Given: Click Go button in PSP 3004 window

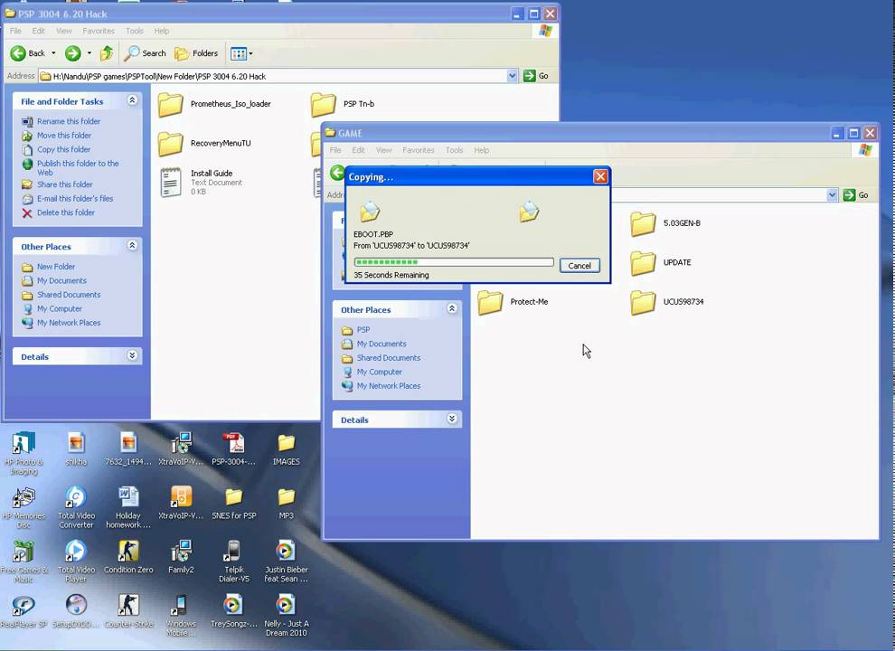Looking at the screenshot, I should (536, 75).
